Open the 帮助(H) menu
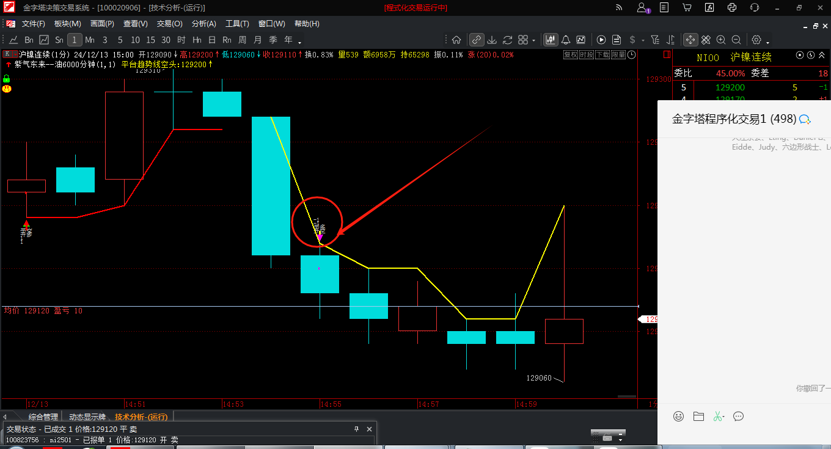Screen dimensions: 831x449 [x=307, y=24]
